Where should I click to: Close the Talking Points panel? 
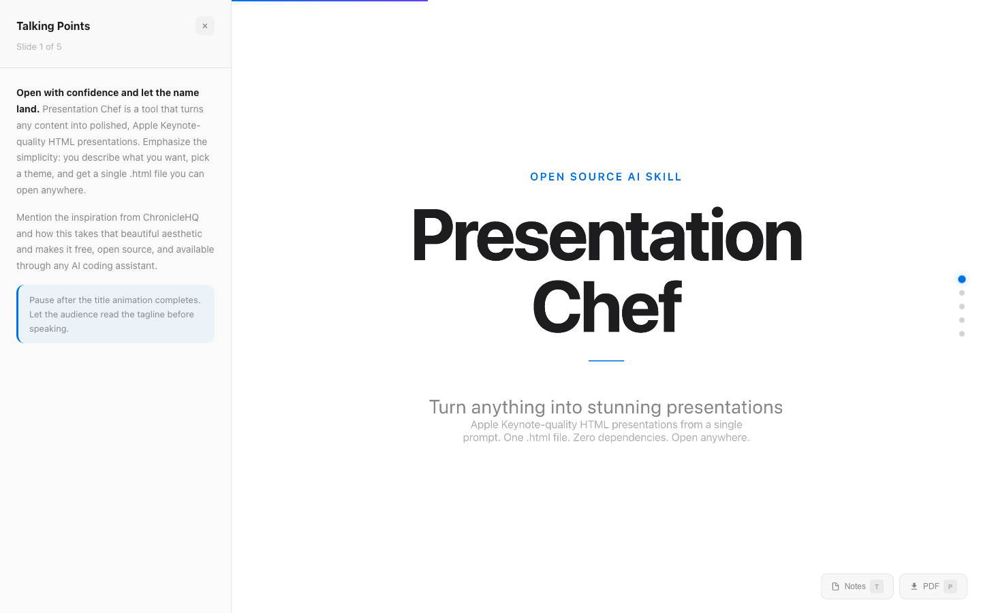[x=205, y=26]
